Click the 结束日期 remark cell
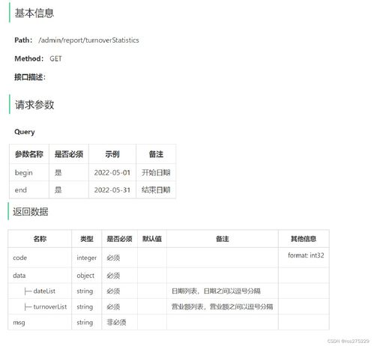The image size is (374, 346). [156, 190]
